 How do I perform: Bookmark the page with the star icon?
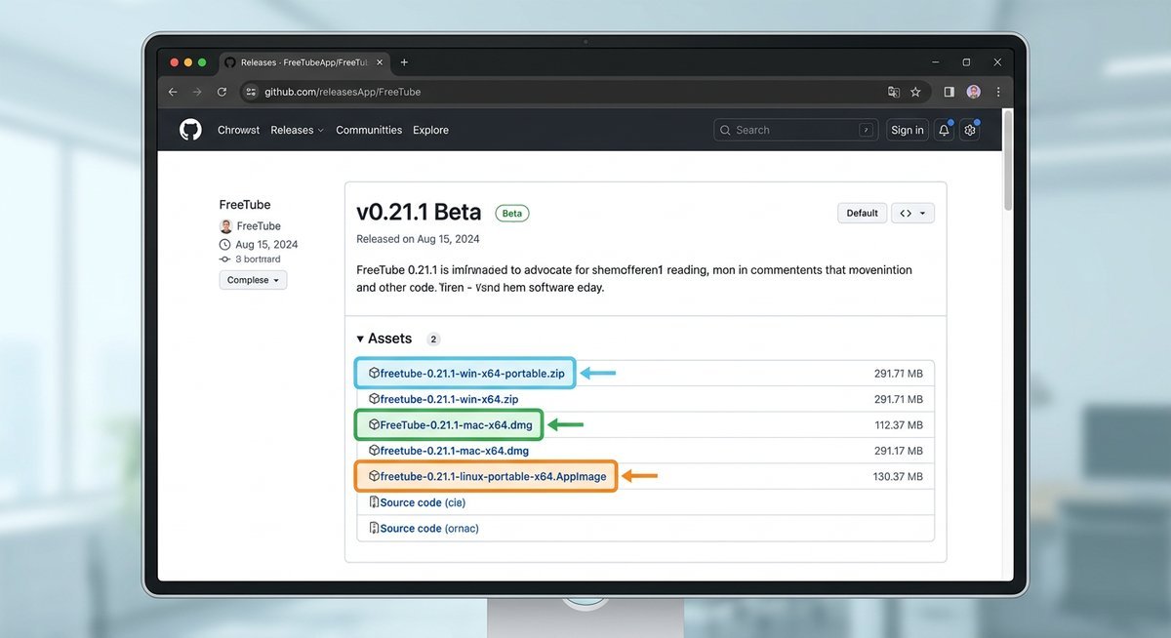[x=915, y=92]
